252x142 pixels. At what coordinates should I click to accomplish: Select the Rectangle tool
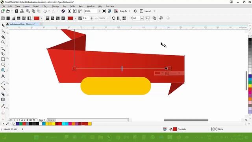click(3, 59)
